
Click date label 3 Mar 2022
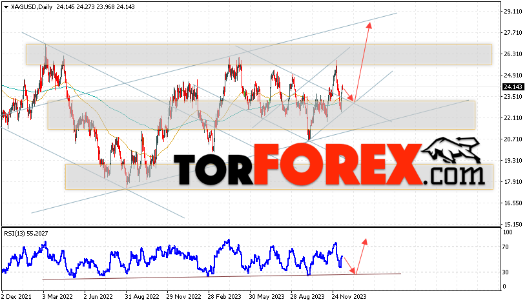(x=57, y=297)
